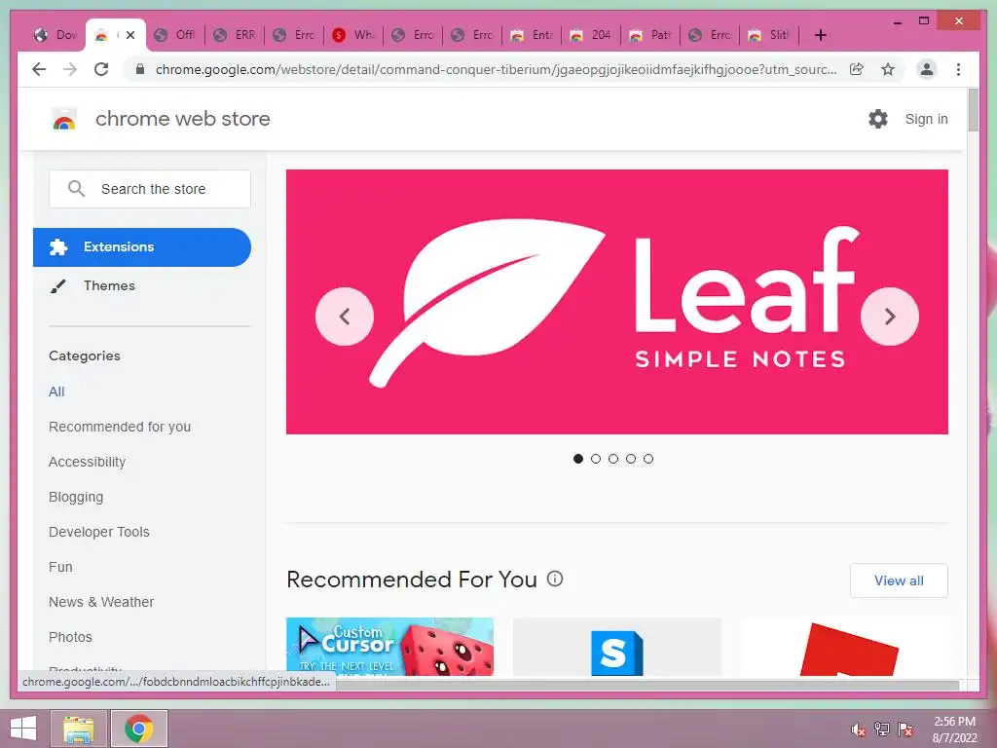The height and width of the screenshot is (748, 997).
Task: Advance to next carousel slide
Action: (890, 317)
